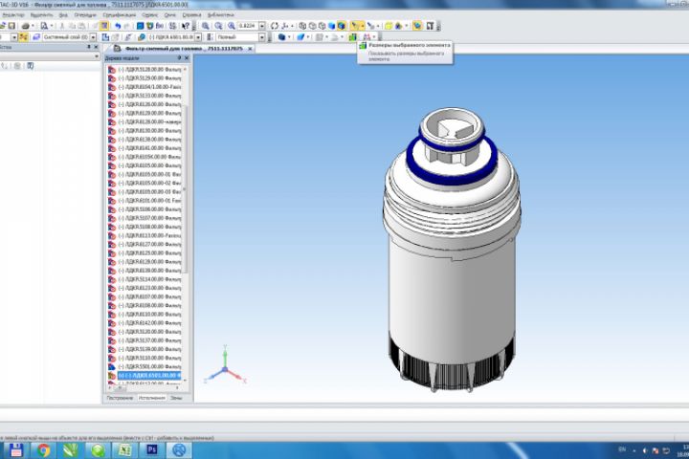Open the Редактор menu
This screenshot has width=689, height=459.
click(13, 15)
